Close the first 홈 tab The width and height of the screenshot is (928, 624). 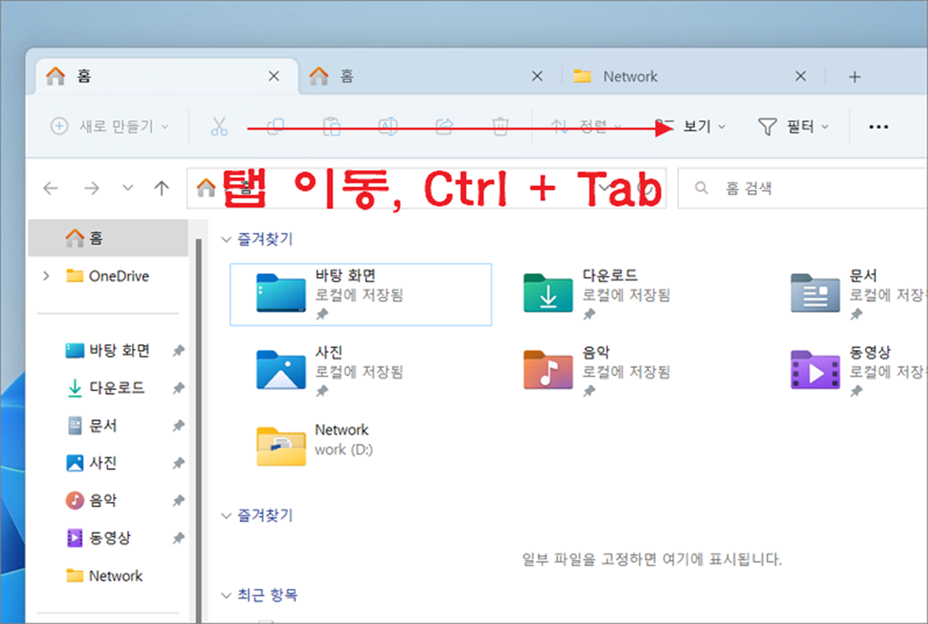(274, 76)
